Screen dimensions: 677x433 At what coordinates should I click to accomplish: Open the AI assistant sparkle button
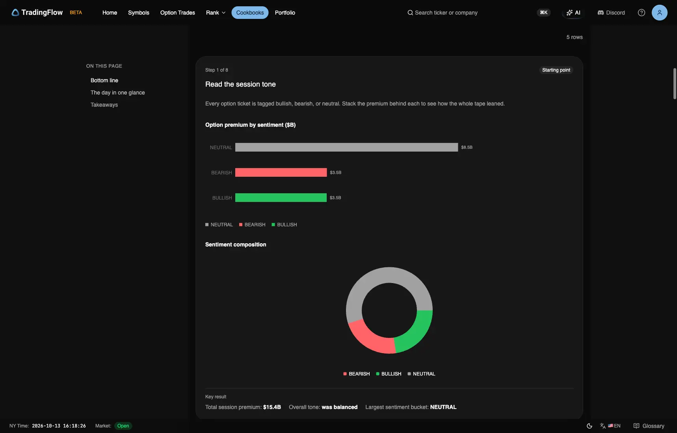pos(573,13)
